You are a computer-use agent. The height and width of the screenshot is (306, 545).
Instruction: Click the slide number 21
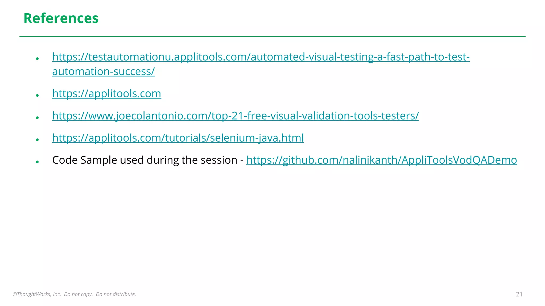519,294
